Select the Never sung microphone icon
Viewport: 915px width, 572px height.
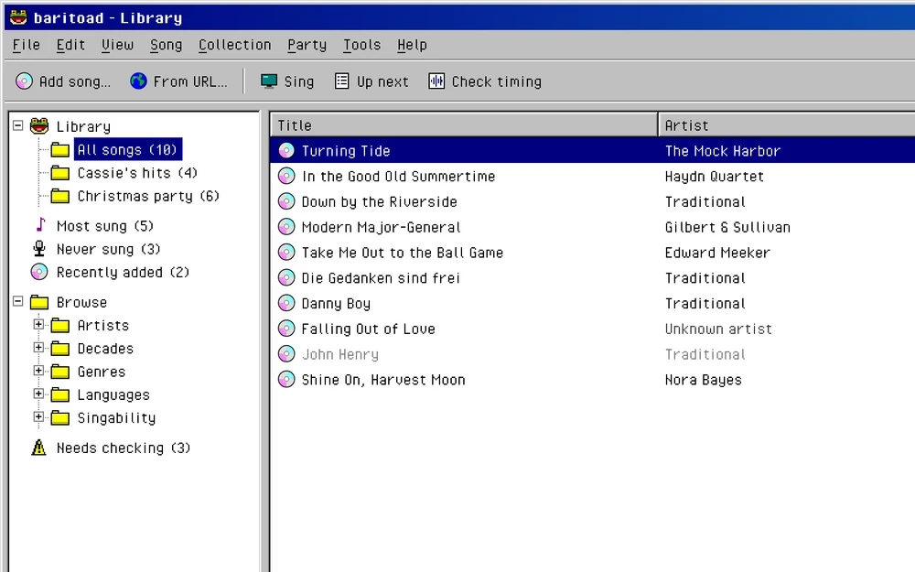(x=39, y=249)
